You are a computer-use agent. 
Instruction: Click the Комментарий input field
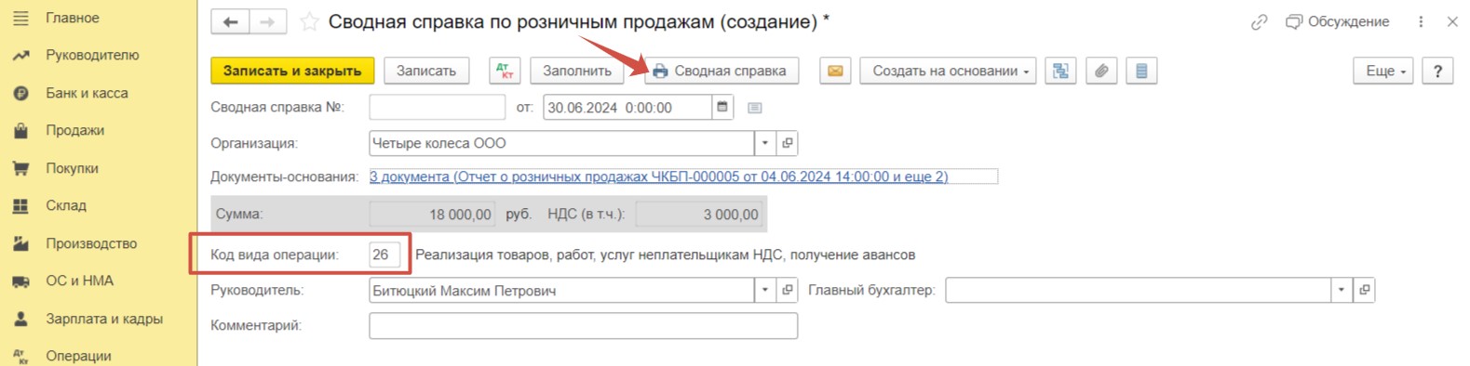(584, 326)
